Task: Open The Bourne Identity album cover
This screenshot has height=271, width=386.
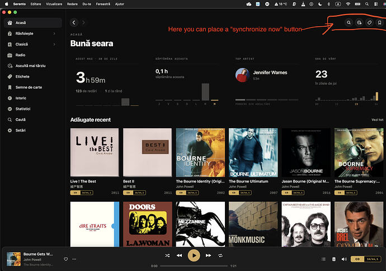Action: (x=200, y=152)
